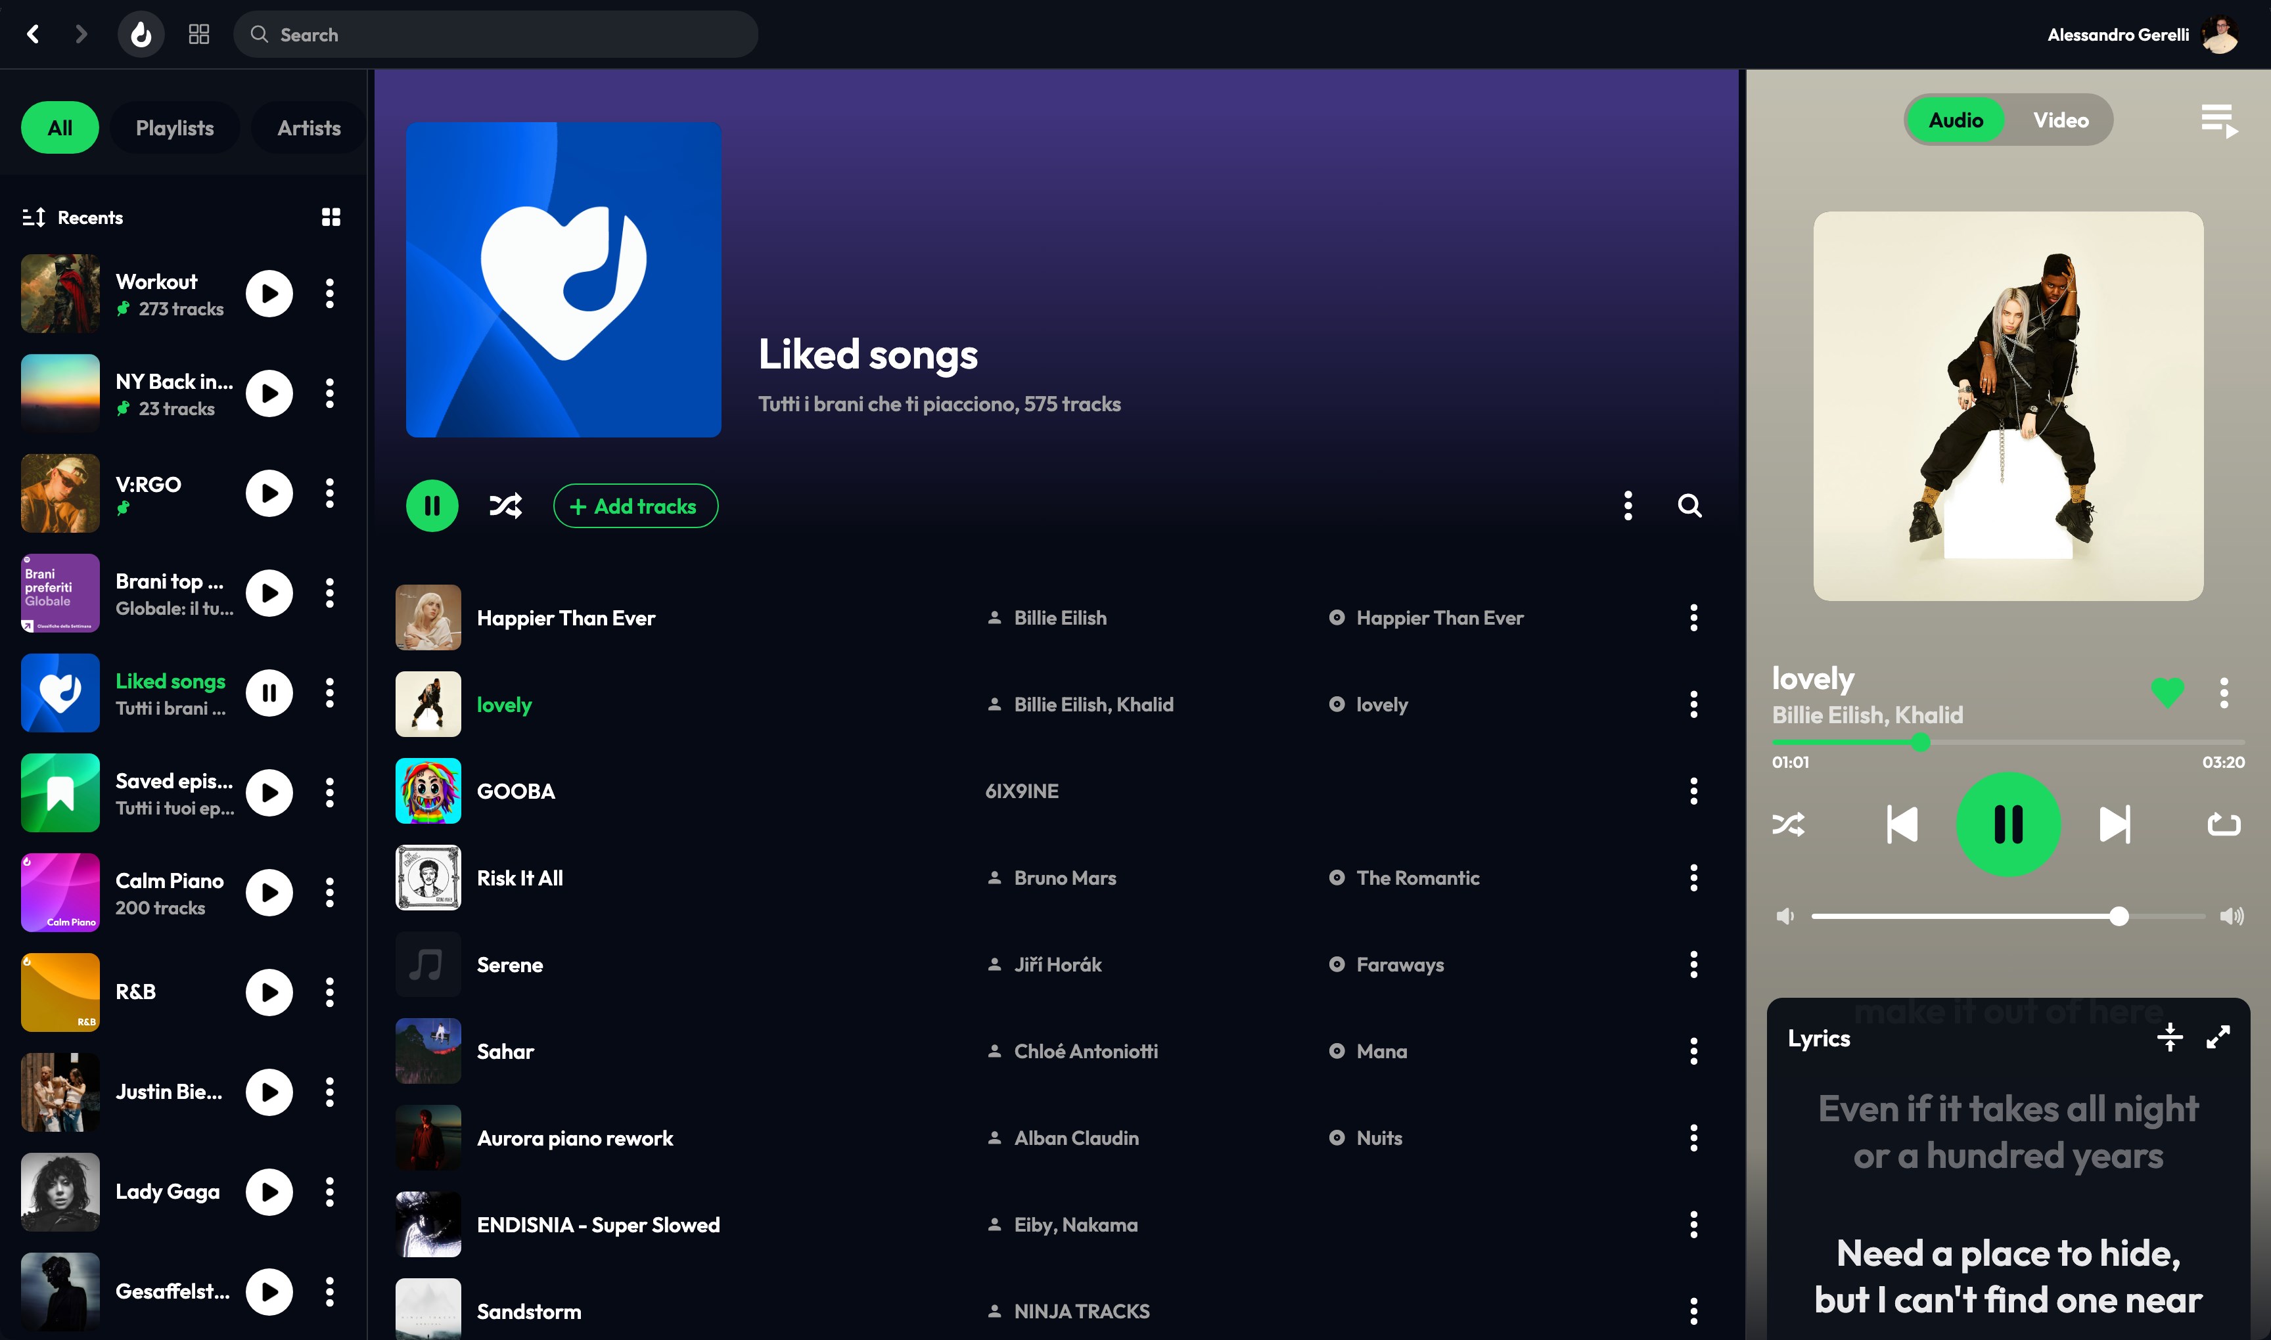This screenshot has height=1340, width=2271.
Task: Switch player to Audio mode
Action: (1956, 120)
